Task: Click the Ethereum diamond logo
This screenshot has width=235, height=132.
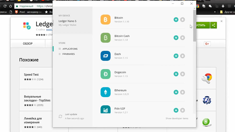Action: [105, 92]
